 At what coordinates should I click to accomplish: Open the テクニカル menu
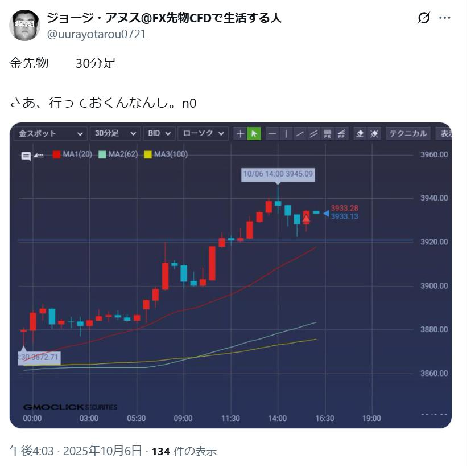(x=407, y=133)
